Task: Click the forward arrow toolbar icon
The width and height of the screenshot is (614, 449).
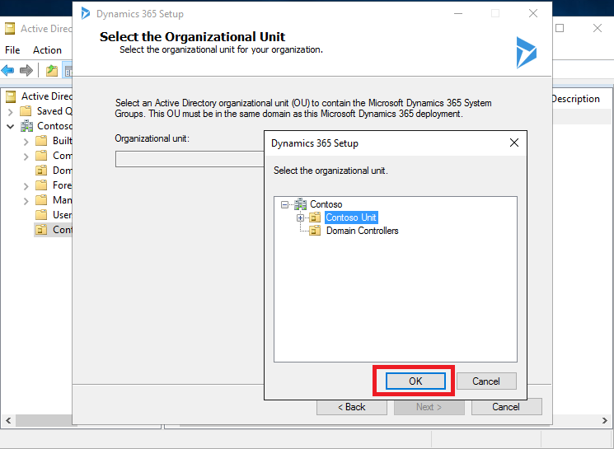Action: [x=26, y=71]
